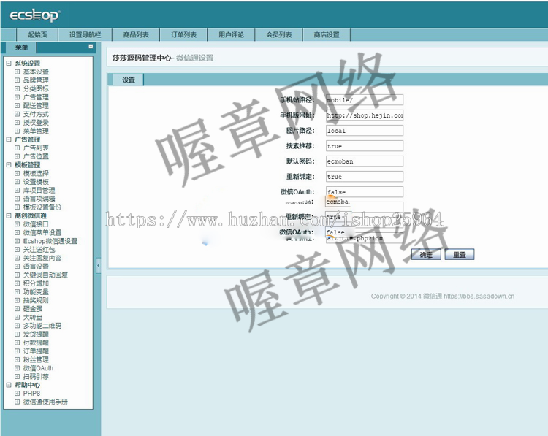Open 广告位置 menu item

[x=36, y=156]
